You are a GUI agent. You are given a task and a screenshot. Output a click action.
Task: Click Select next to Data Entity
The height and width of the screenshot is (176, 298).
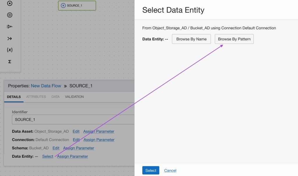click(x=47, y=156)
